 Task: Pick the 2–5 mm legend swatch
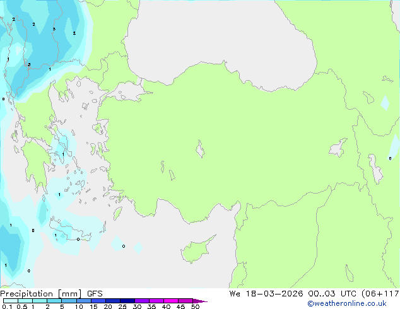click(x=54, y=301)
